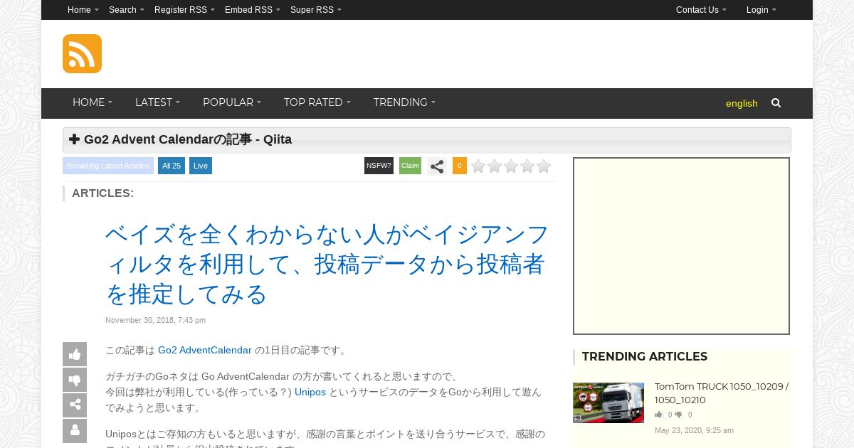Image resolution: width=854 pixels, height=448 pixels.
Task: Click the share icon in article sidebar
Action: [x=75, y=405]
